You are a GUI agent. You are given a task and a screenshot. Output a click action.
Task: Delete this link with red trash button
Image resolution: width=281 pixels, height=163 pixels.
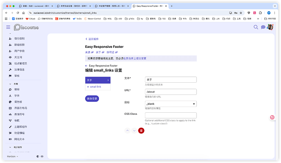coord(141,130)
